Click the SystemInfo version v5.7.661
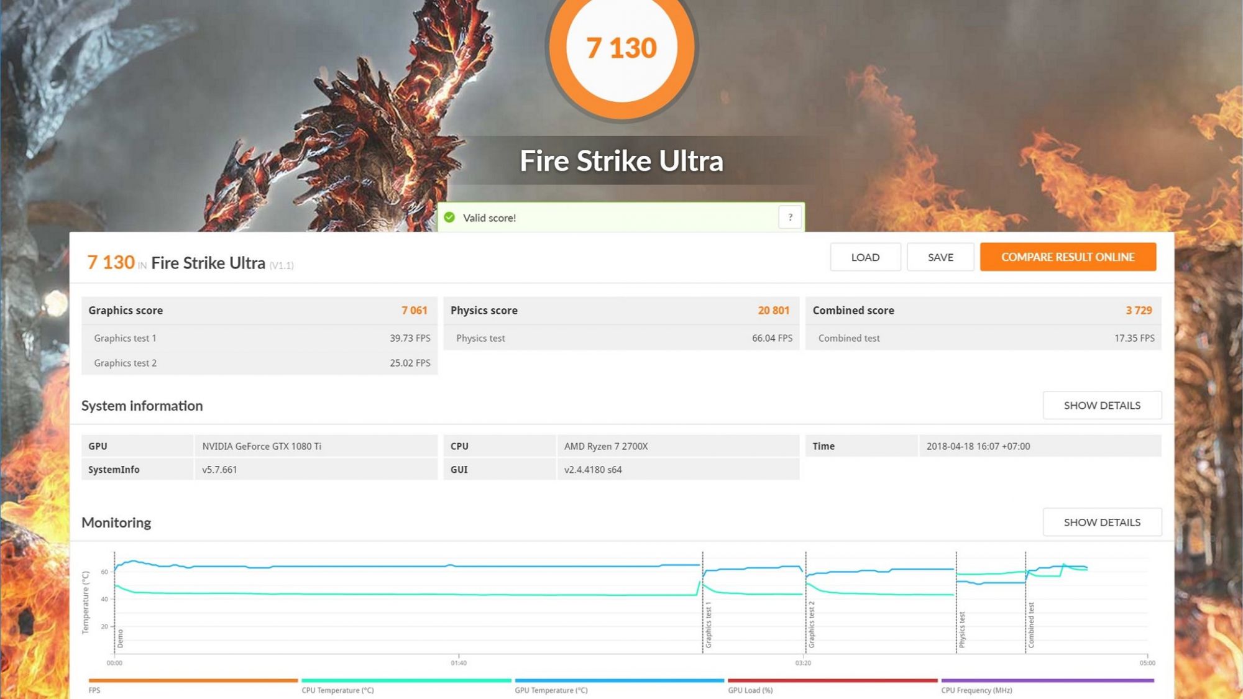1243x699 pixels. point(219,470)
